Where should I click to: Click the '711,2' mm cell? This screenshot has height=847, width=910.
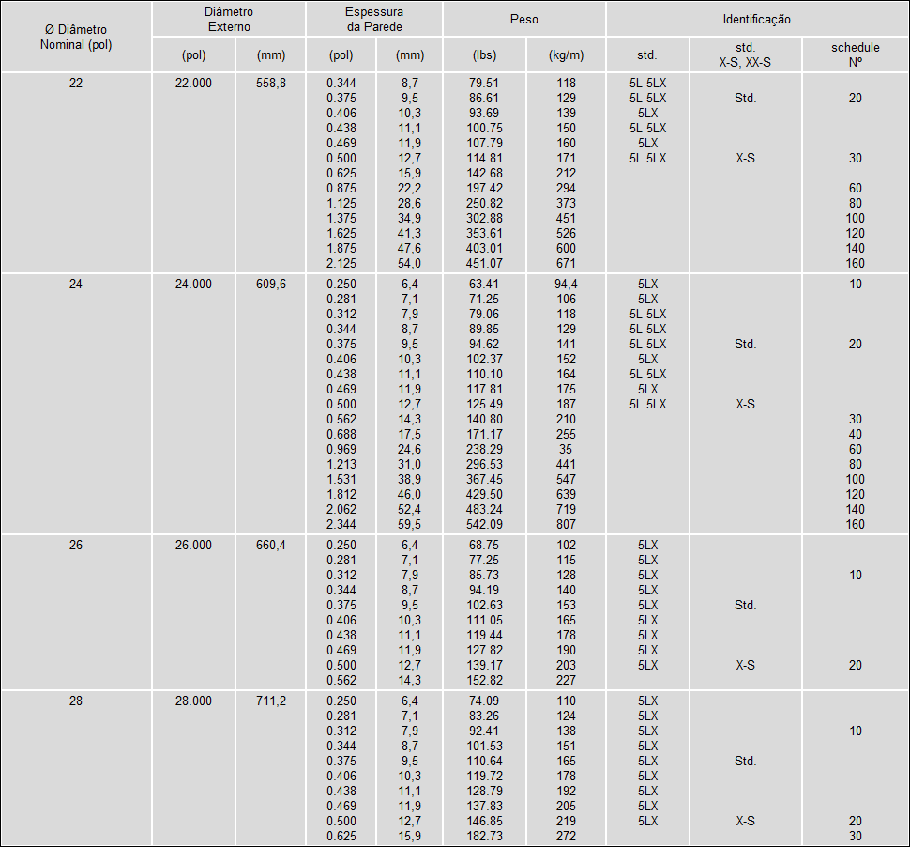coord(271,701)
